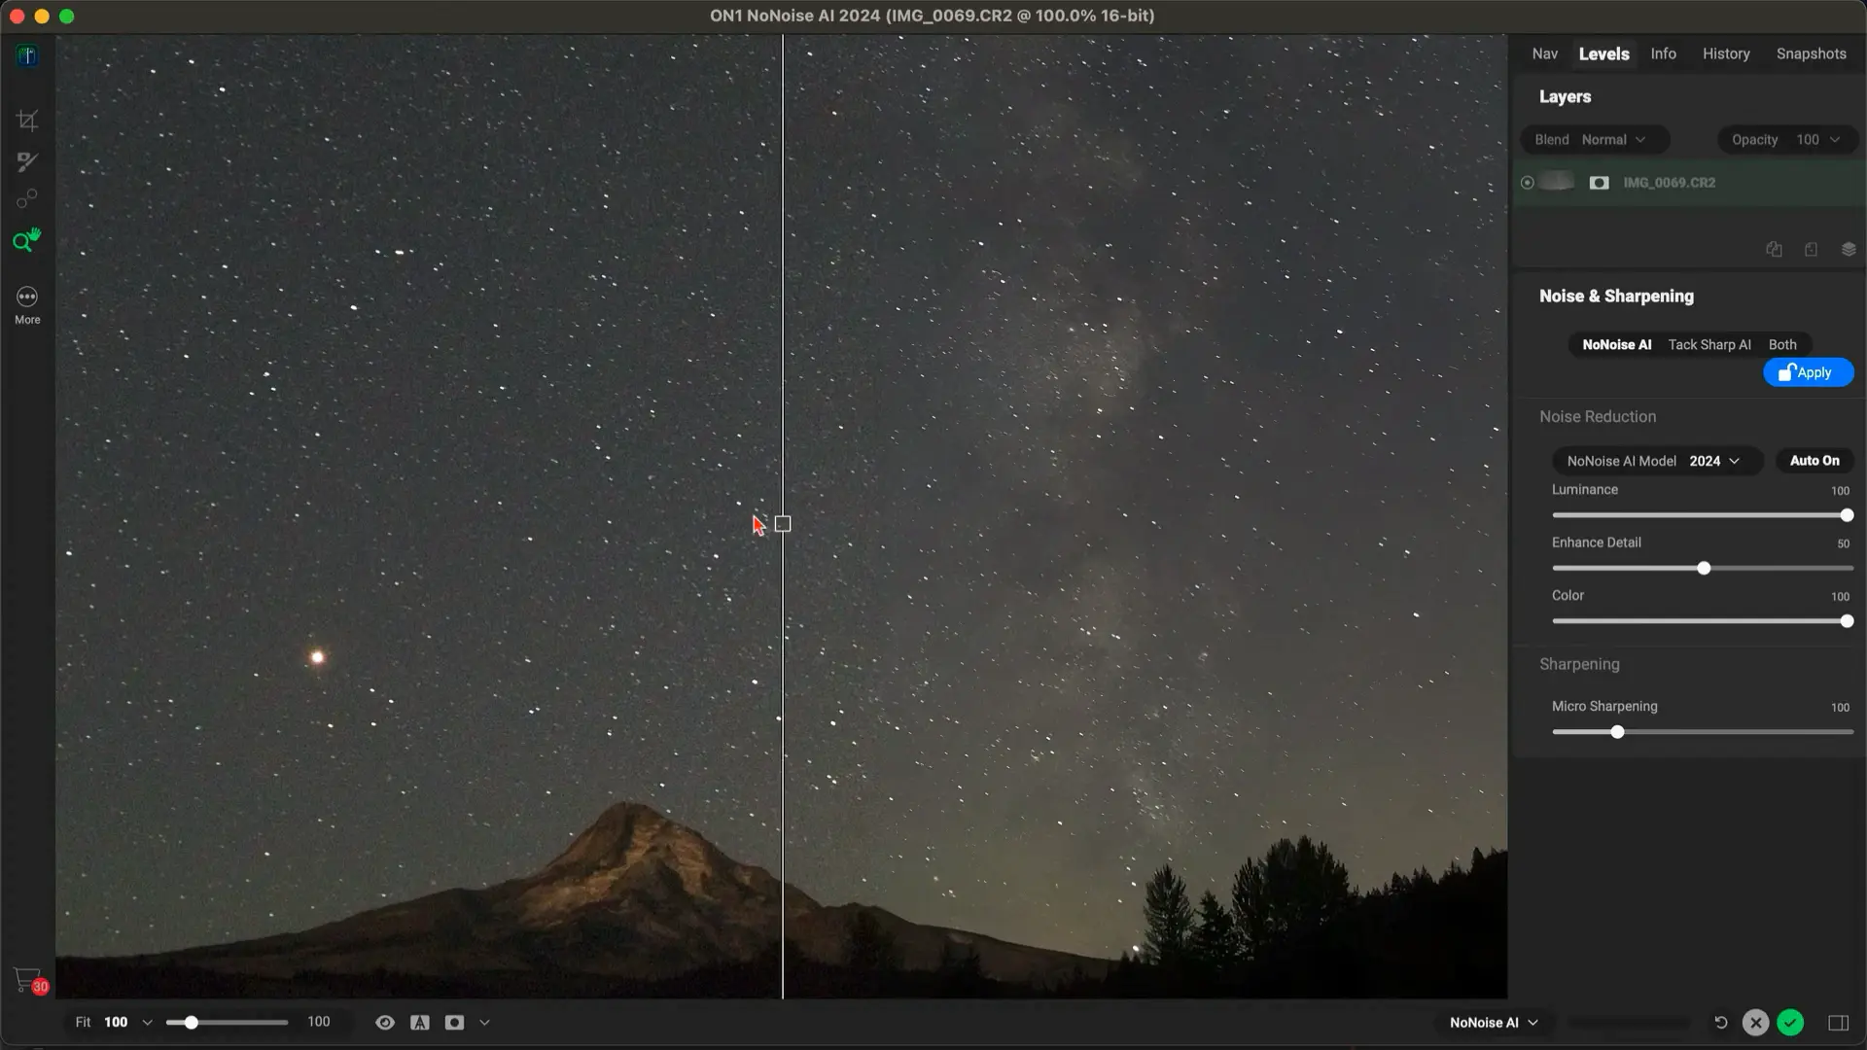Click the Enhance Detail slider handle
Viewport: 1867px width, 1050px height.
pyautogui.click(x=1704, y=568)
